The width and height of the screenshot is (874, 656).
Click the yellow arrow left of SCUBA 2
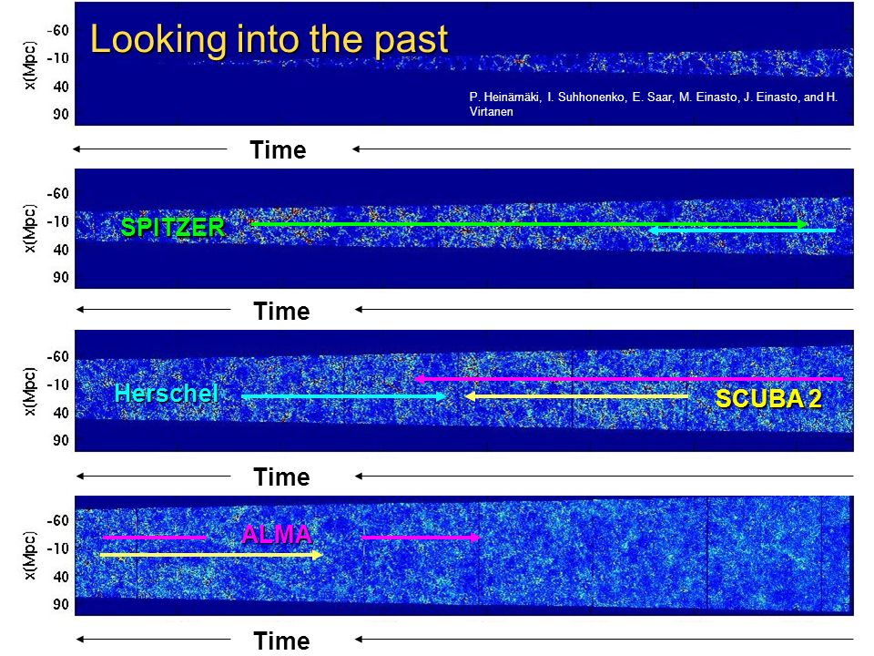click(x=576, y=396)
